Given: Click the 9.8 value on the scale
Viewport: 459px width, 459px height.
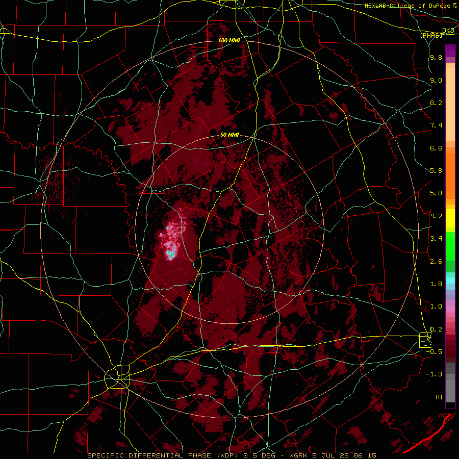Looking at the screenshot, I should (x=436, y=57).
